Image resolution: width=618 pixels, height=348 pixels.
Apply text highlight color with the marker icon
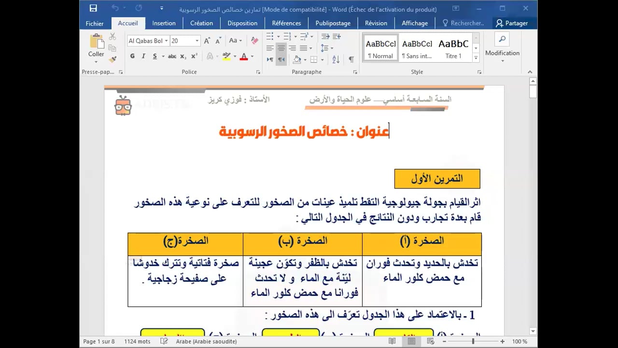point(226,56)
